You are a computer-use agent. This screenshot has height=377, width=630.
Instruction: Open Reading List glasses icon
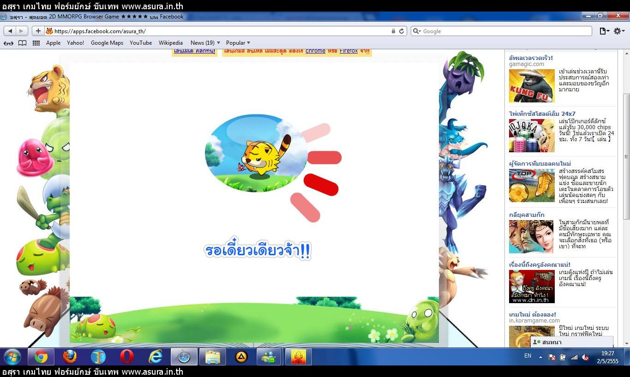9,43
